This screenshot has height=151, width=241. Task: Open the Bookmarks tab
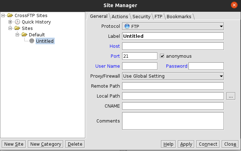point(179,16)
